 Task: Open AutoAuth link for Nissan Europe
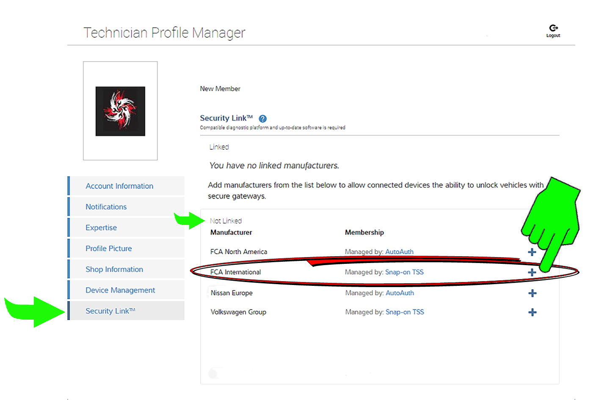(400, 293)
